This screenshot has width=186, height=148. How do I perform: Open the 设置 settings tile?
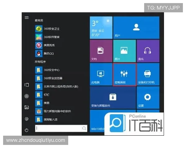coord(148,98)
